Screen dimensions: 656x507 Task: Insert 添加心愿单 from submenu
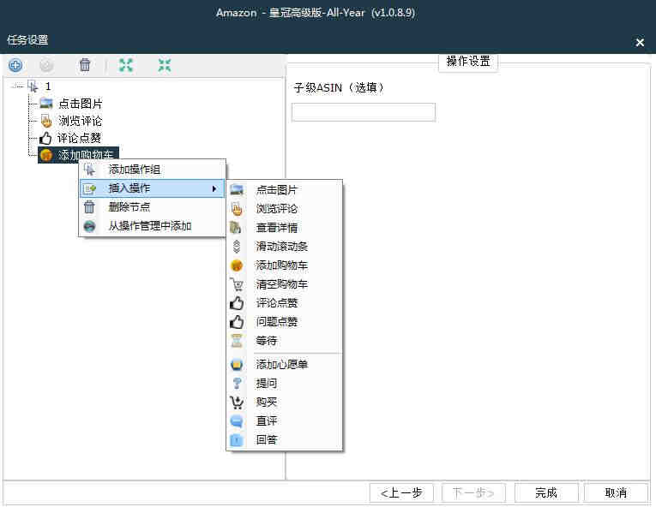285,365
